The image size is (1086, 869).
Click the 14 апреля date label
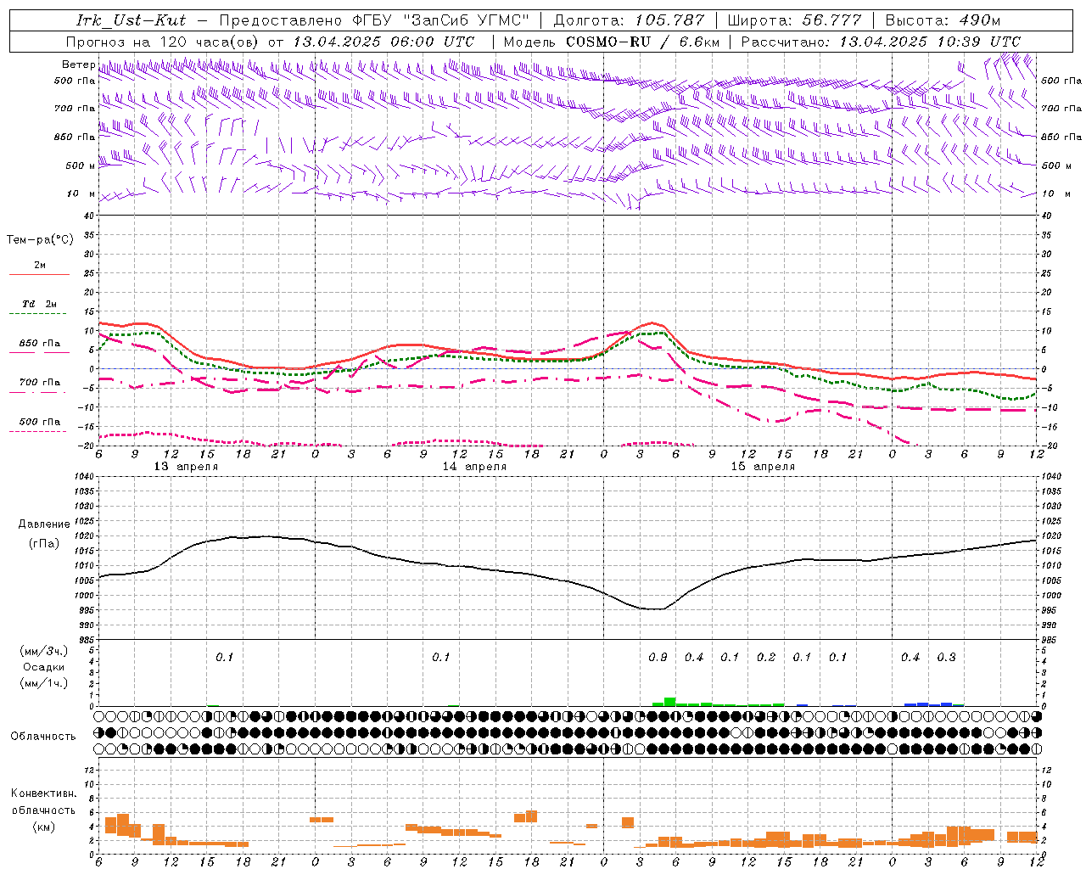click(474, 467)
